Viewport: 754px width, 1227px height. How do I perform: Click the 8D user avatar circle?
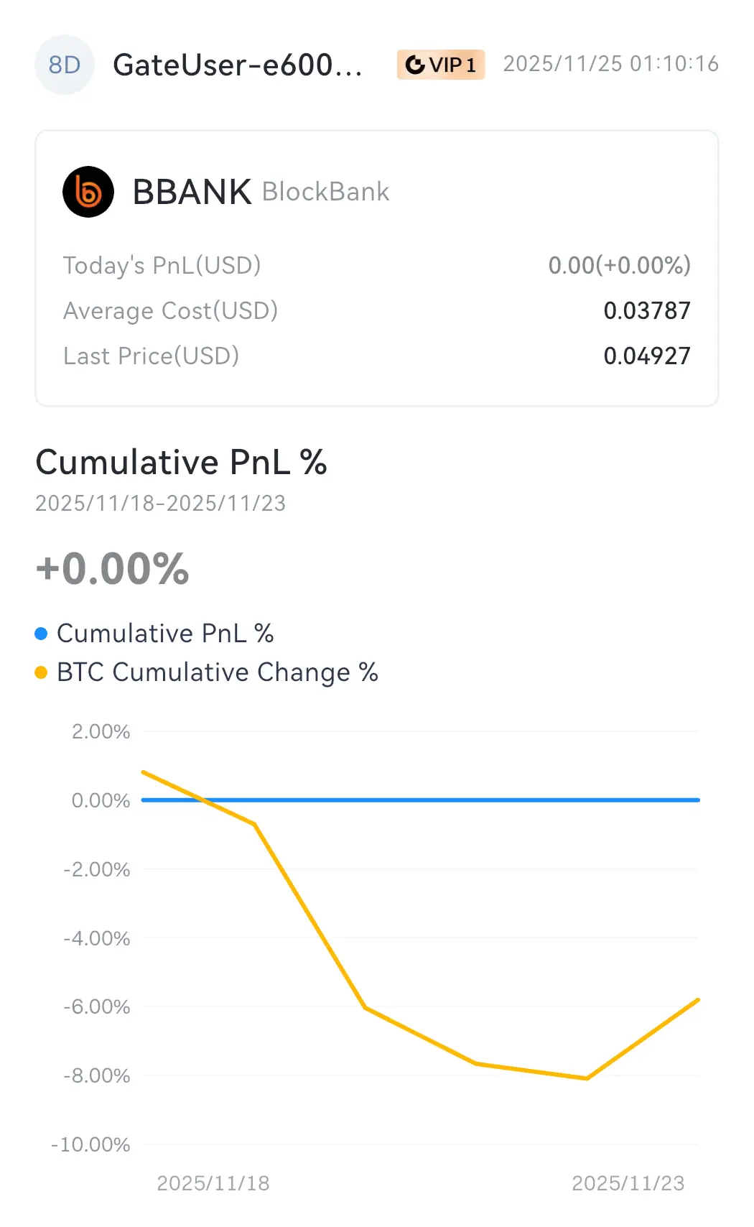65,65
